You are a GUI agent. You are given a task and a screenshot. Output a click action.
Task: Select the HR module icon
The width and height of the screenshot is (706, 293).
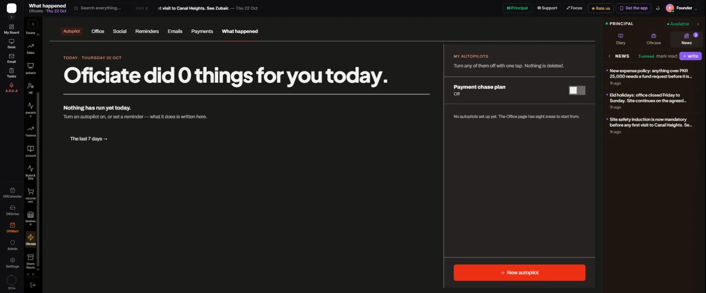31,88
